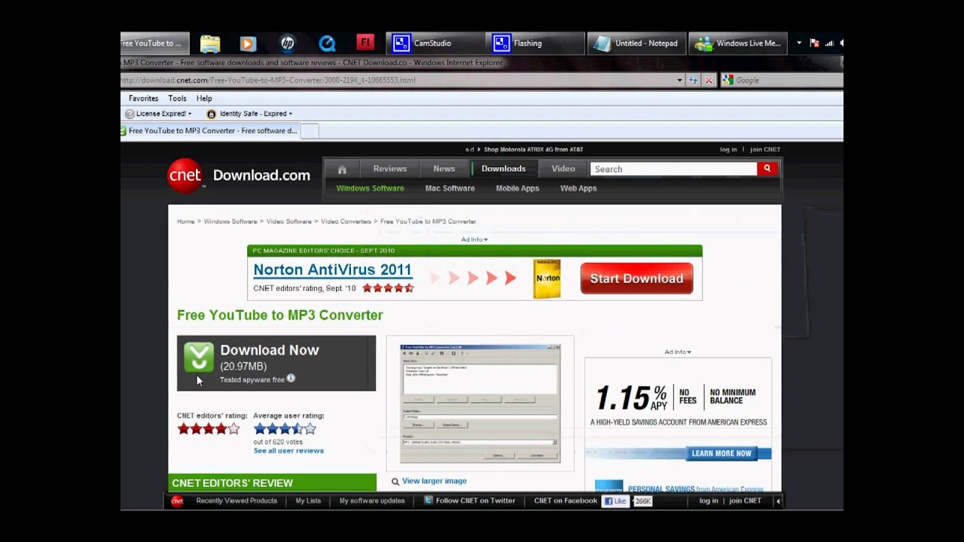Open the News navigation tab
This screenshot has width=964, height=542.
click(444, 169)
